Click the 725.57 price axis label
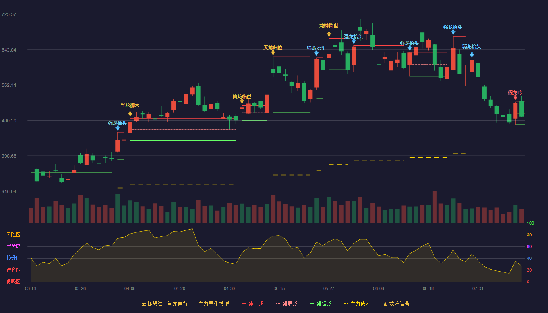The height and width of the screenshot is (313, 548). (9, 14)
